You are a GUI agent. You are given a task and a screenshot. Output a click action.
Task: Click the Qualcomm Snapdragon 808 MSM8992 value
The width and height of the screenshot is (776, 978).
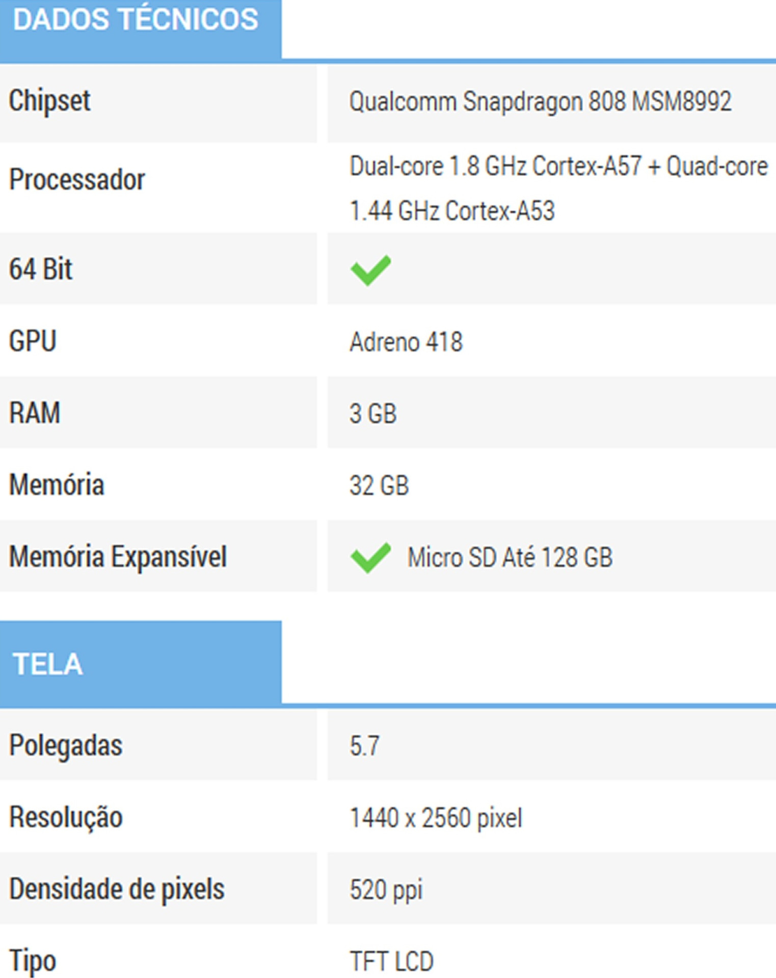540,101
